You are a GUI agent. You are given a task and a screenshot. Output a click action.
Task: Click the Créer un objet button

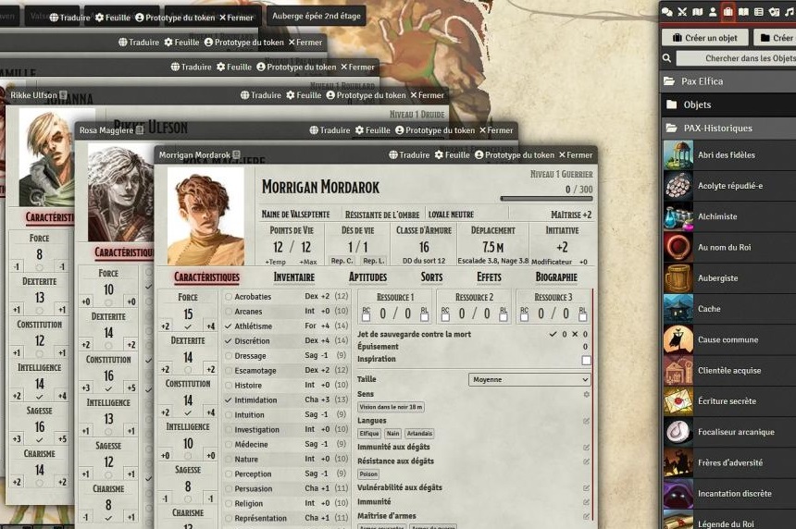click(x=704, y=38)
